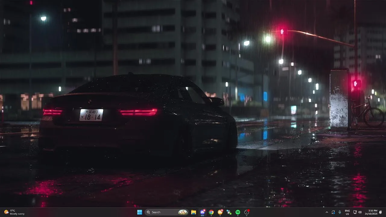Open the yellow Chrome Canary icon with badge
This screenshot has width=386, height=217.
click(220, 212)
